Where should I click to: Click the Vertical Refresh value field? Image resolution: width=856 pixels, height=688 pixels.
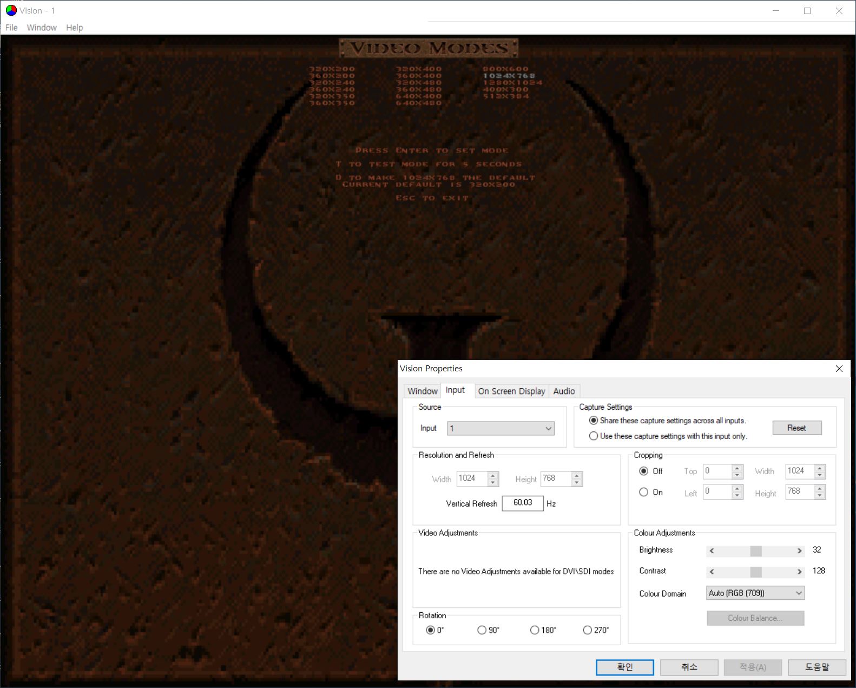point(523,503)
